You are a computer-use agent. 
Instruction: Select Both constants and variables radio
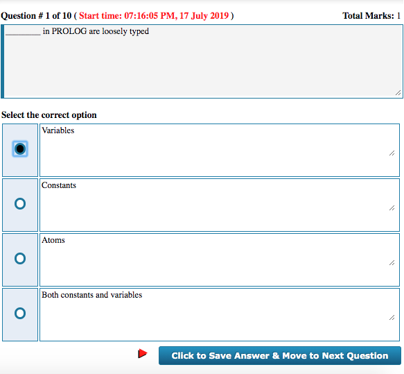click(20, 313)
